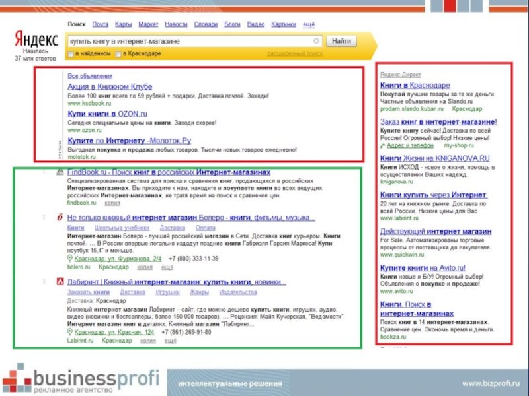Screen dimensions: 529x396
Task: Open the Блоги service tab
Action: click(x=232, y=24)
